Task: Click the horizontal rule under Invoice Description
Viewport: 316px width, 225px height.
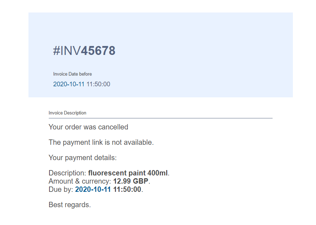Action: coord(160,118)
